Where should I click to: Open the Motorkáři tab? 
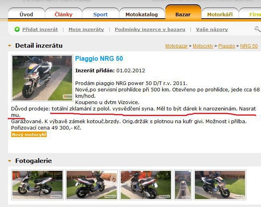[x=220, y=14]
